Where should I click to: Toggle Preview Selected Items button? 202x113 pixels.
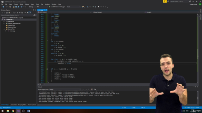point(30,13)
